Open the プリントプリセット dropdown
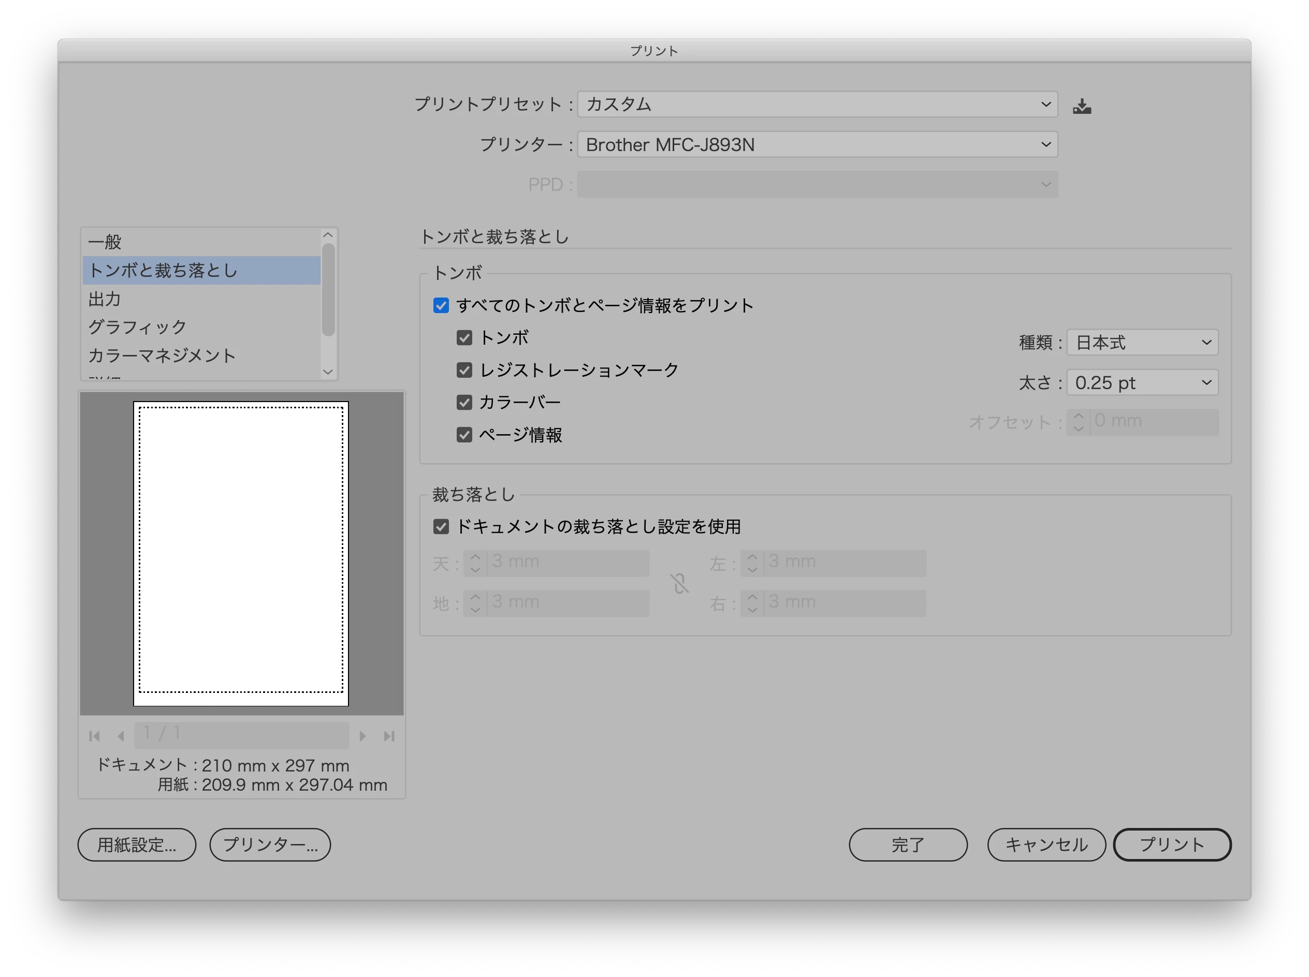This screenshot has height=977, width=1309. coord(817,104)
